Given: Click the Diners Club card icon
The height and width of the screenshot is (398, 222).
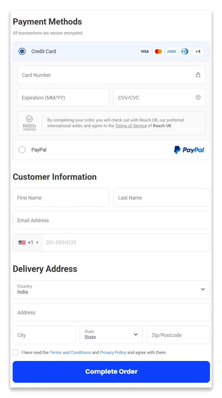Looking at the screenshot, I should click(x=184, y=51).
